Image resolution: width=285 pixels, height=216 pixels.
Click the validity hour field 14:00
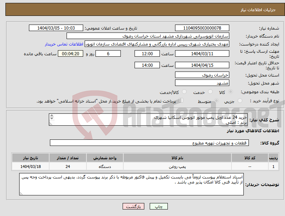coord(147,65)
